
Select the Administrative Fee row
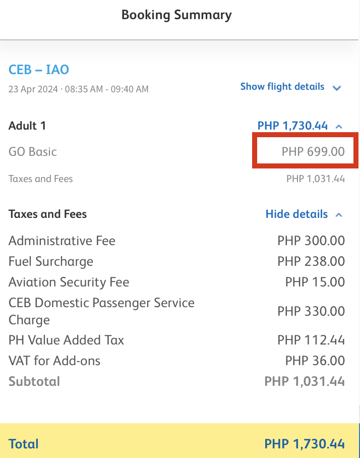(x=176, y=241)
